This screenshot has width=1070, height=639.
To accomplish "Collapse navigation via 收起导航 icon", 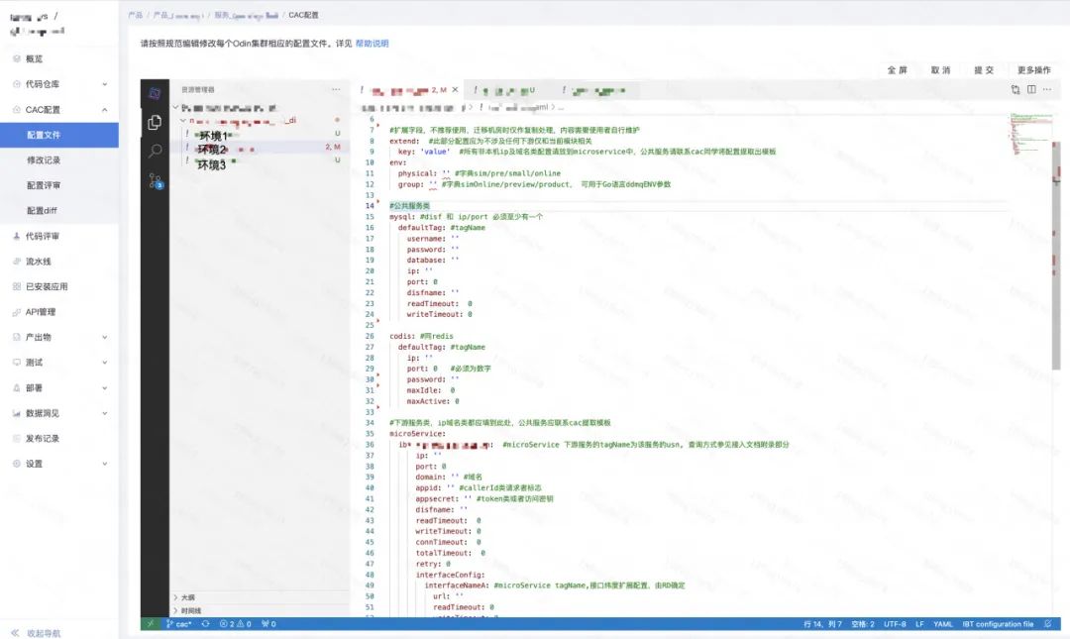I will tap(15, 633).
